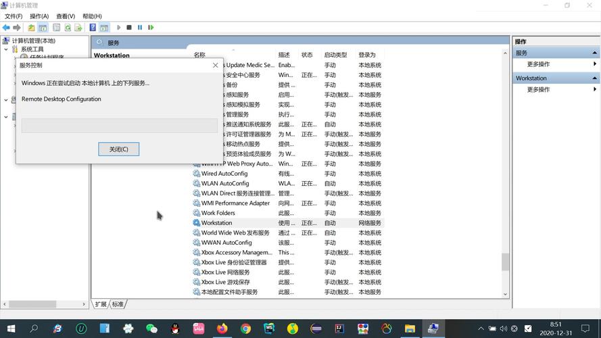Click the gear icon beside Wired AutoConfig
601x338 pixels.
[197, 174]
